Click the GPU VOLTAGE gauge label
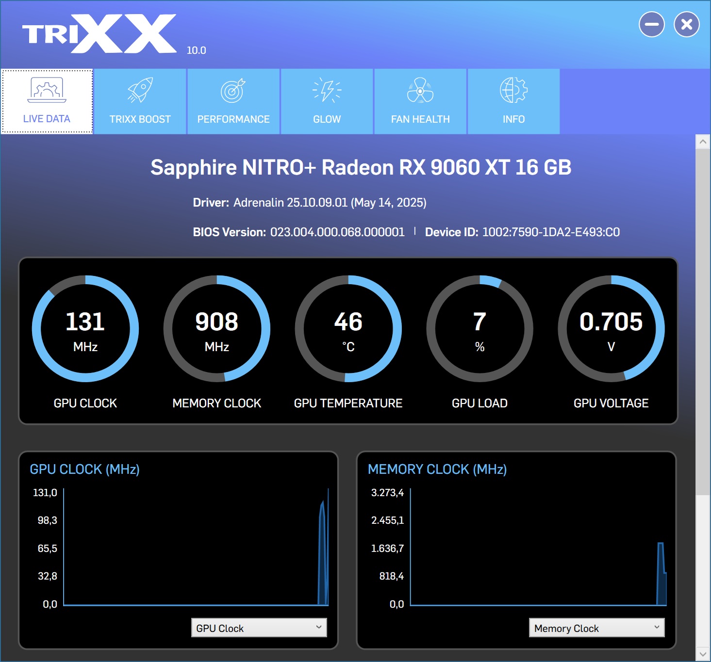This screenshot has width=711, height=662. [x=611, y=403]
